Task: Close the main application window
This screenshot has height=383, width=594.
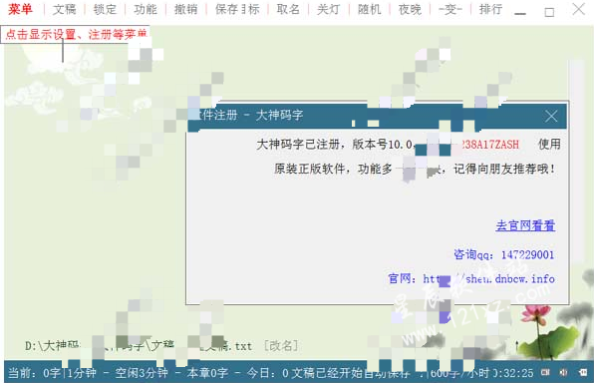Action: [578, 9]
